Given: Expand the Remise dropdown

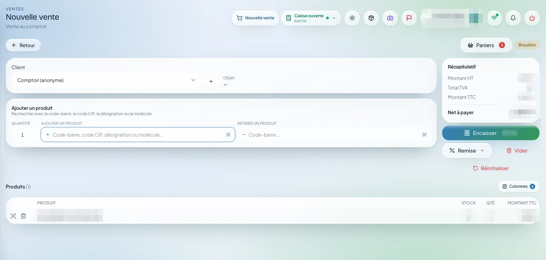Looking at the screenshot, I should [467, 151].
